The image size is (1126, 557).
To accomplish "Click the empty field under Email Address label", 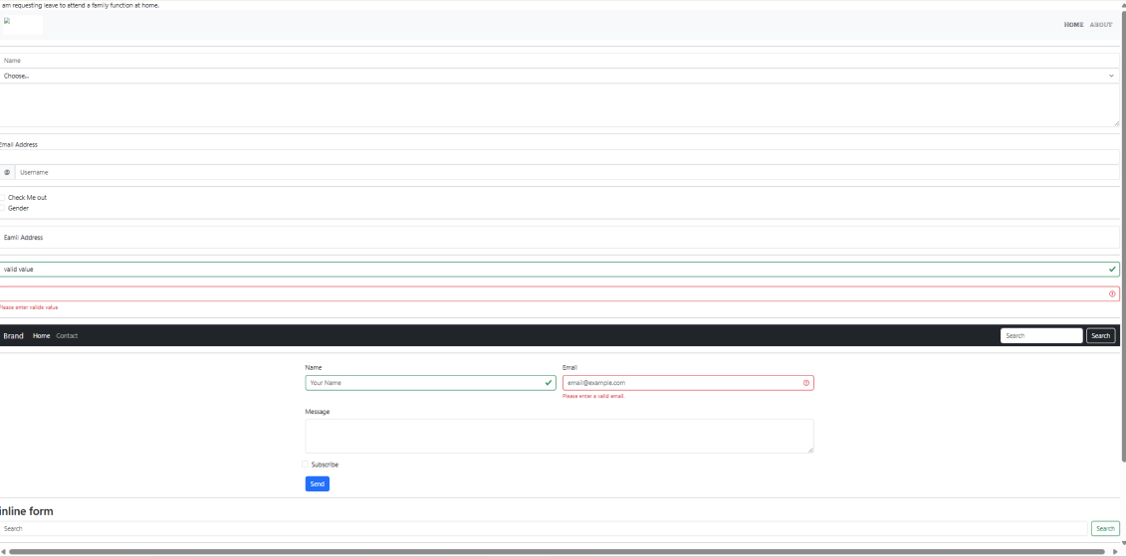I will coord(560,156).
